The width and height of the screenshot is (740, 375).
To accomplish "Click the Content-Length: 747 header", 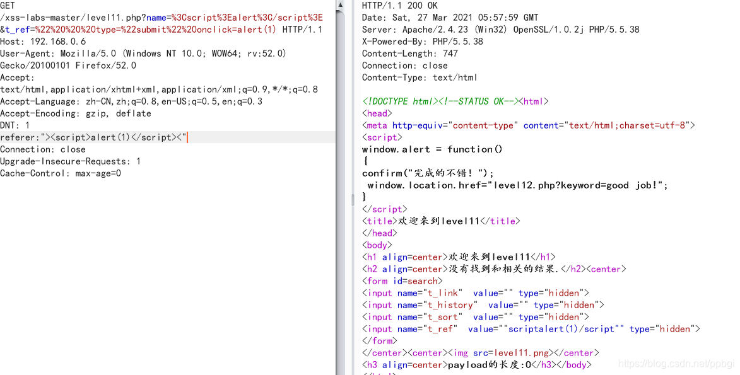I will (x=409, y=54).
